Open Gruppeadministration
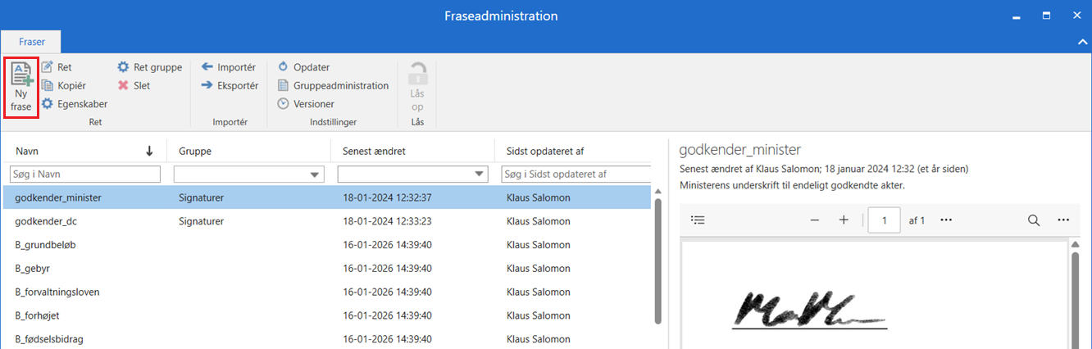This screenshot has width=1092, height=349. 333,85
